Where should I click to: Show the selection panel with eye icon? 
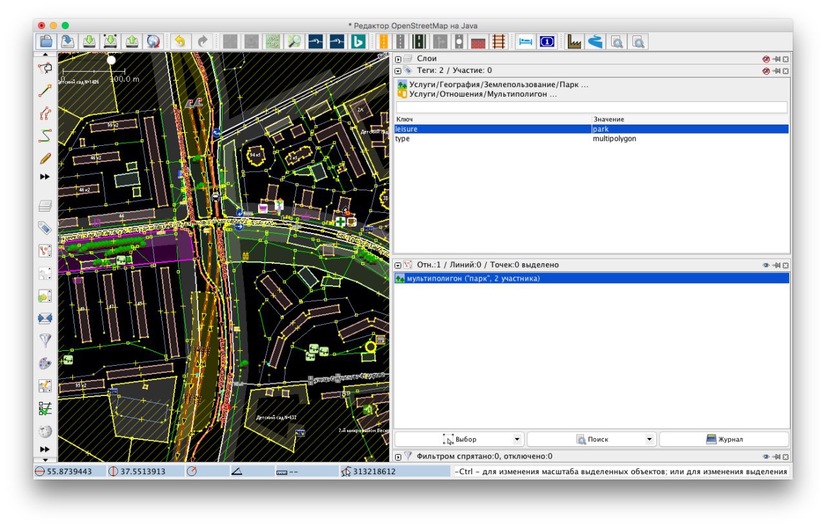pos(766,265)
